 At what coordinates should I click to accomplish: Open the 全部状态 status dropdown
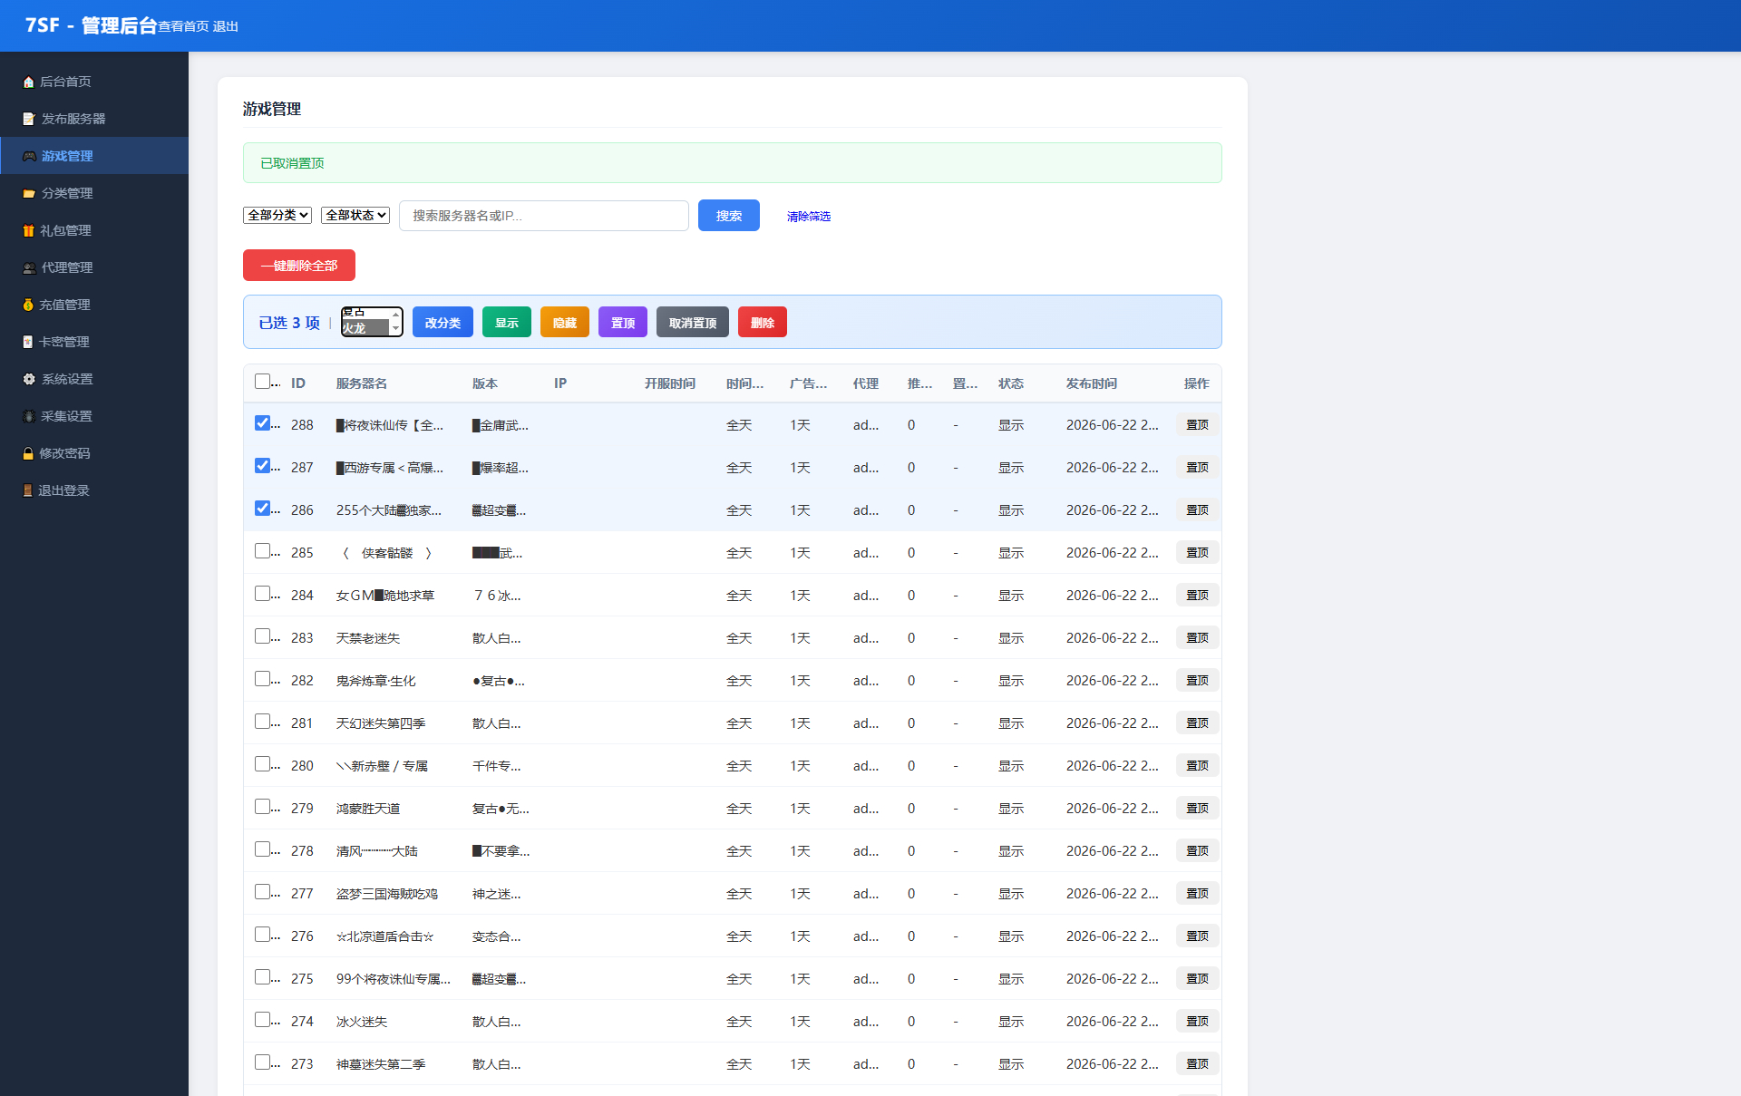(355, 215)
